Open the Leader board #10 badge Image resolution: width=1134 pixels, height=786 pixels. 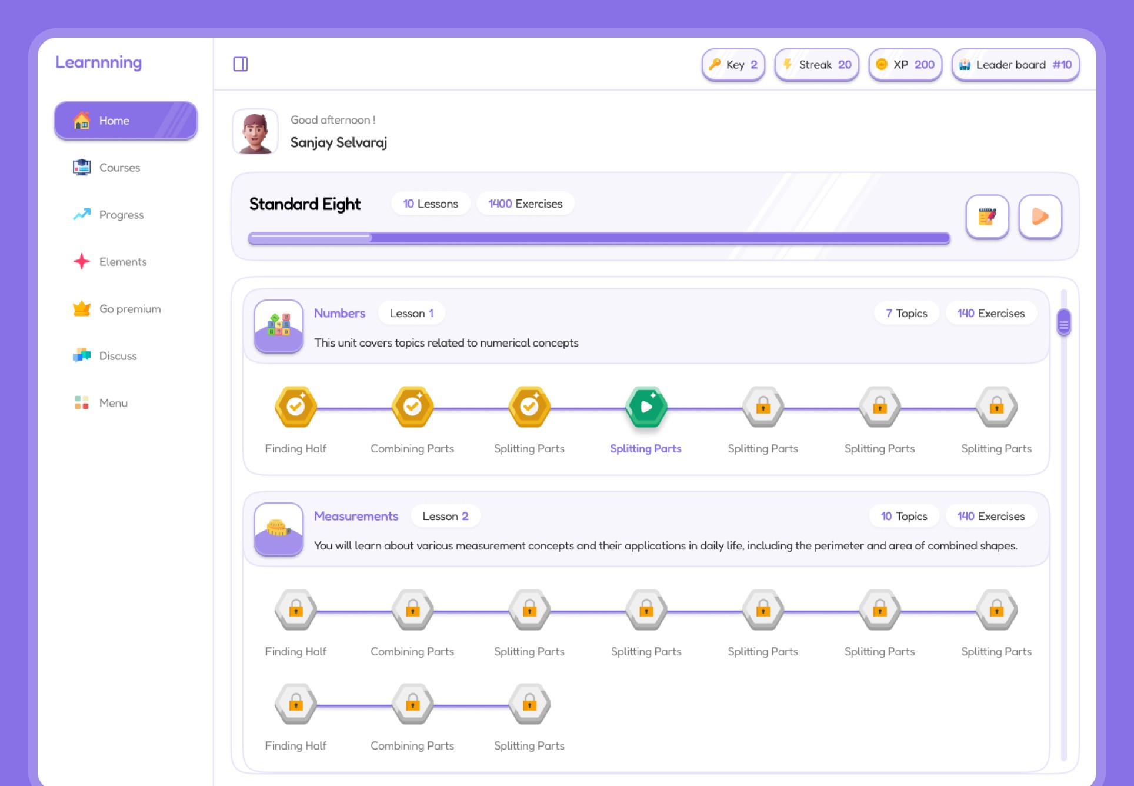click(x=1015, y=65)
